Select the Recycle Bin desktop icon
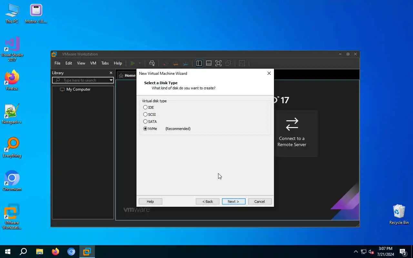The image size is (413, 258). click(x=399, y=214)
